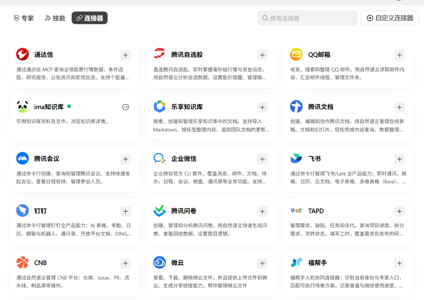This screenshot has width=424, height=300.
Task: Click the 通达信 red logo icon
Action: pyautogui.click(x=22, y=54)
